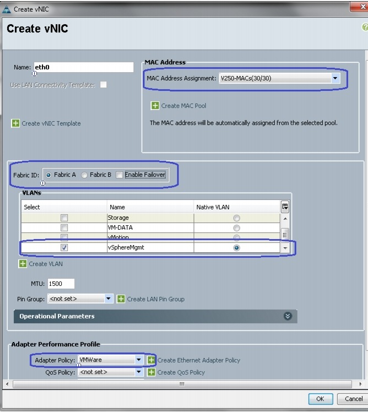This screenshot has height=412, width=368.
Task: Select Fabric A radio button
Action: (x=48, y=175)
